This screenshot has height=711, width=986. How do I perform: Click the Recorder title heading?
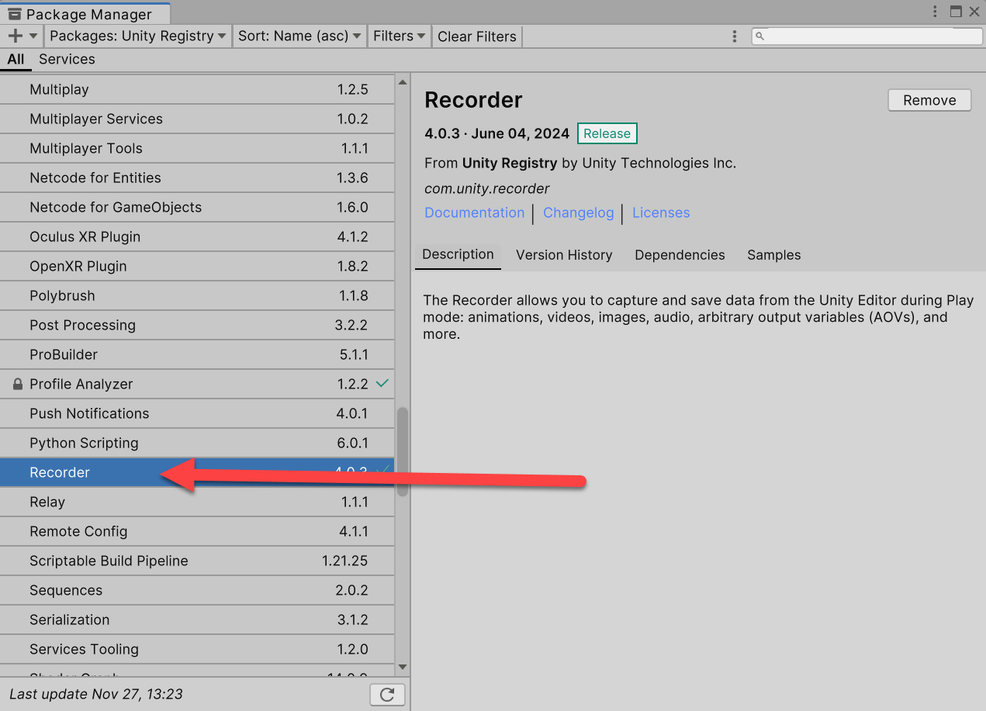tap(473, 100)
